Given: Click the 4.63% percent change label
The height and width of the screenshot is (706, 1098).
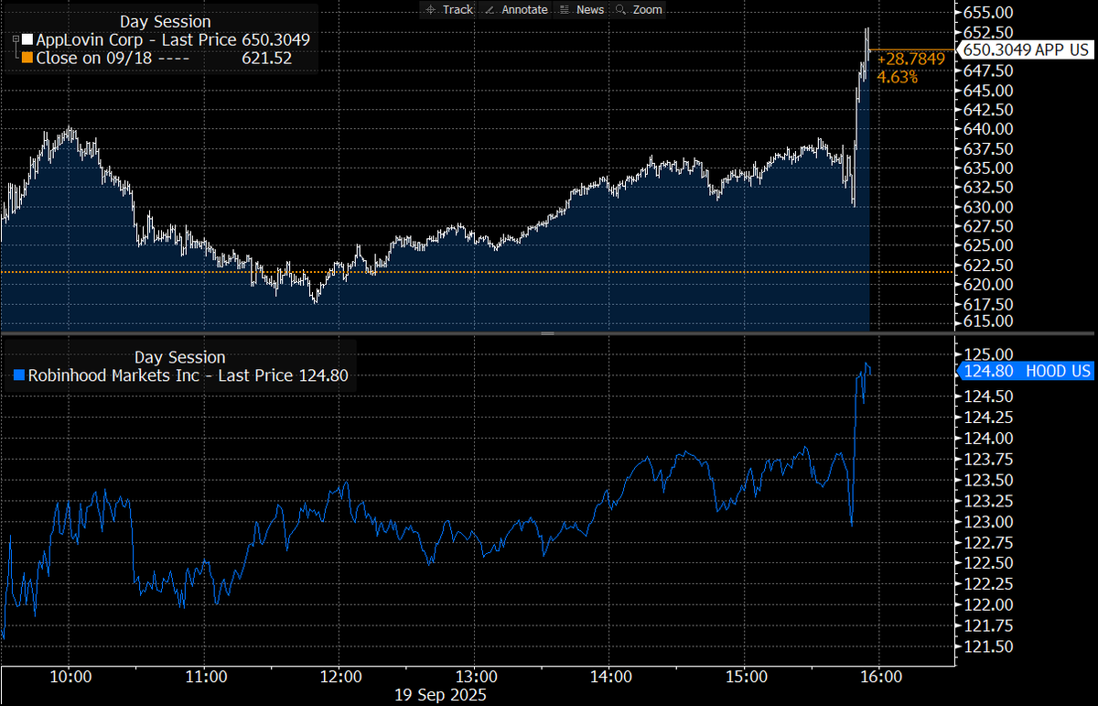Looking at the screenshot, I should click(898, 77).
